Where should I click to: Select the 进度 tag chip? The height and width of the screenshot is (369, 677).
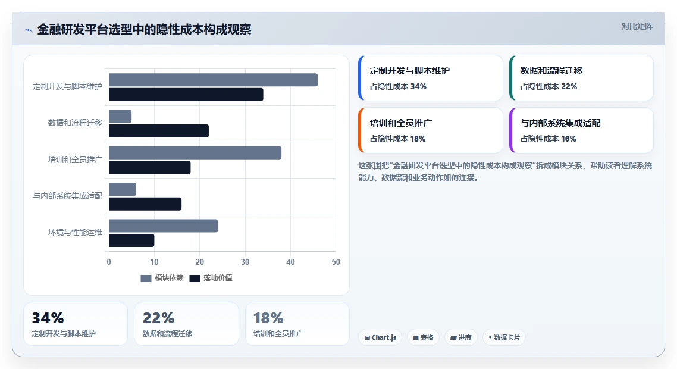(461, 337)
